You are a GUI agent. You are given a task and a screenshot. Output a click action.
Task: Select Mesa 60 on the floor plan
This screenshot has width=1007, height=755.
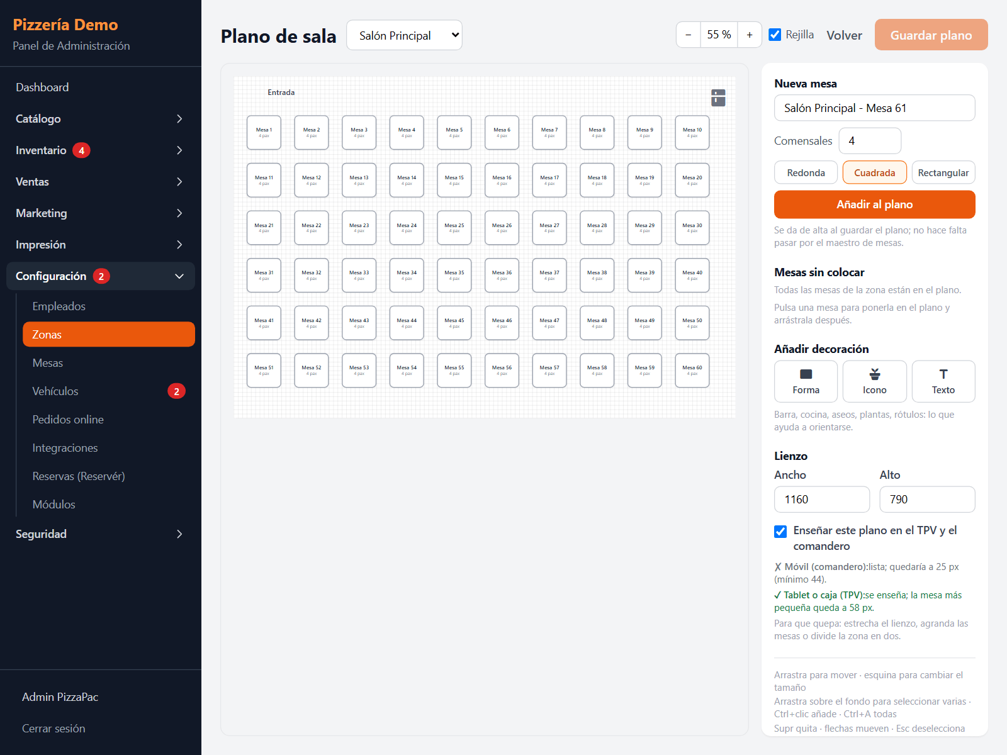point(692,370)
